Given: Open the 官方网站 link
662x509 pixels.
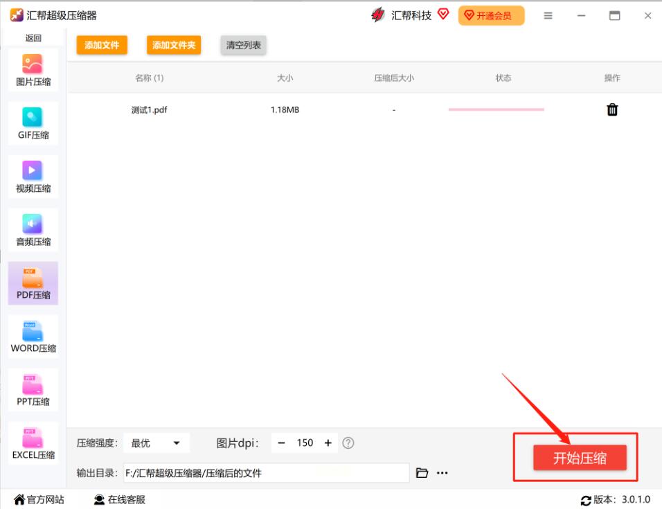Looking at the screenshot, I should coord(39,500).
